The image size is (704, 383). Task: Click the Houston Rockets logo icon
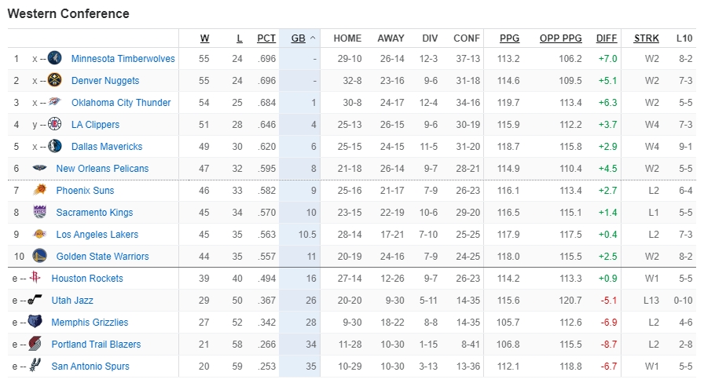tap(35, 279)
